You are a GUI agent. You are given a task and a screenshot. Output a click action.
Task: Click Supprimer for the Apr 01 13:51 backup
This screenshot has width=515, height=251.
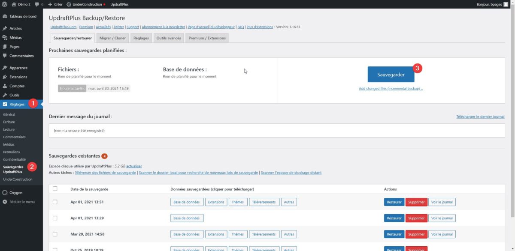coord(416,202)
